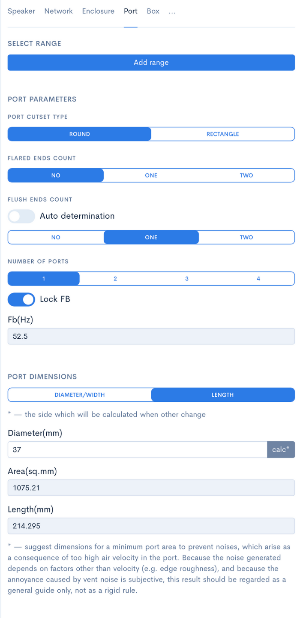Select ROUND port cutset type
Image resolution: width=300 pixels, height=618 pixels.
click(x=79, y=134)
